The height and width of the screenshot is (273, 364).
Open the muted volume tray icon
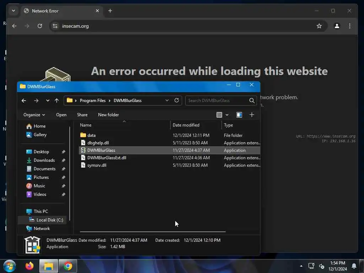321,266
